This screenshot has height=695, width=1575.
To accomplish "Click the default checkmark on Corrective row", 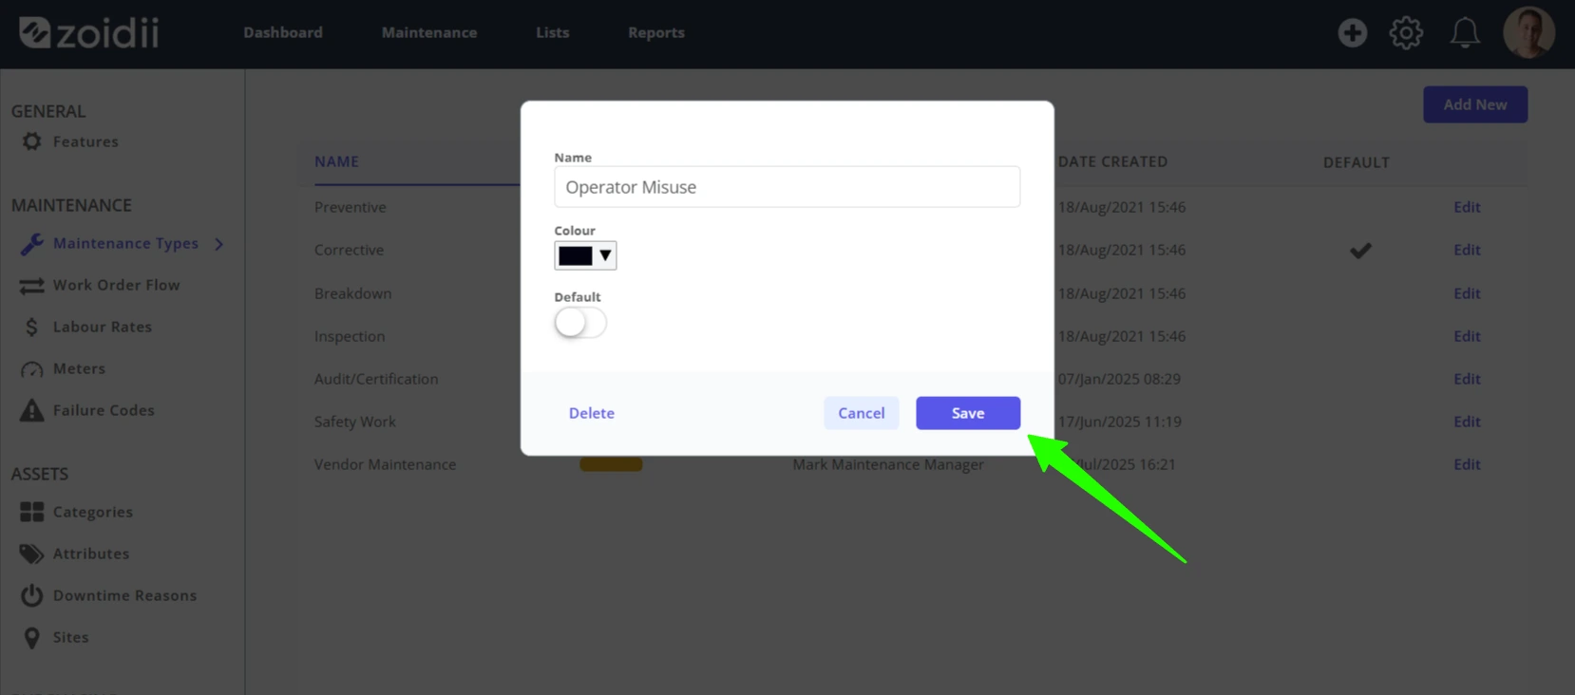I will [x=1360, y=251].
